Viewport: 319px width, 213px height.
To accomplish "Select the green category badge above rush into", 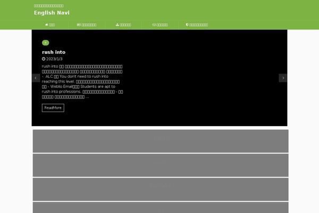I will (46, 43).
